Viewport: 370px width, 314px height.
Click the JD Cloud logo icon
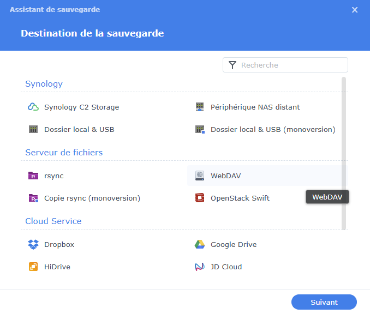tap(200, 267)
